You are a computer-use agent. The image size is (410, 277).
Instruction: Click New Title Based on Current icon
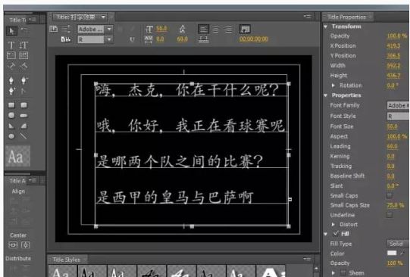click(x=54, y=29)
